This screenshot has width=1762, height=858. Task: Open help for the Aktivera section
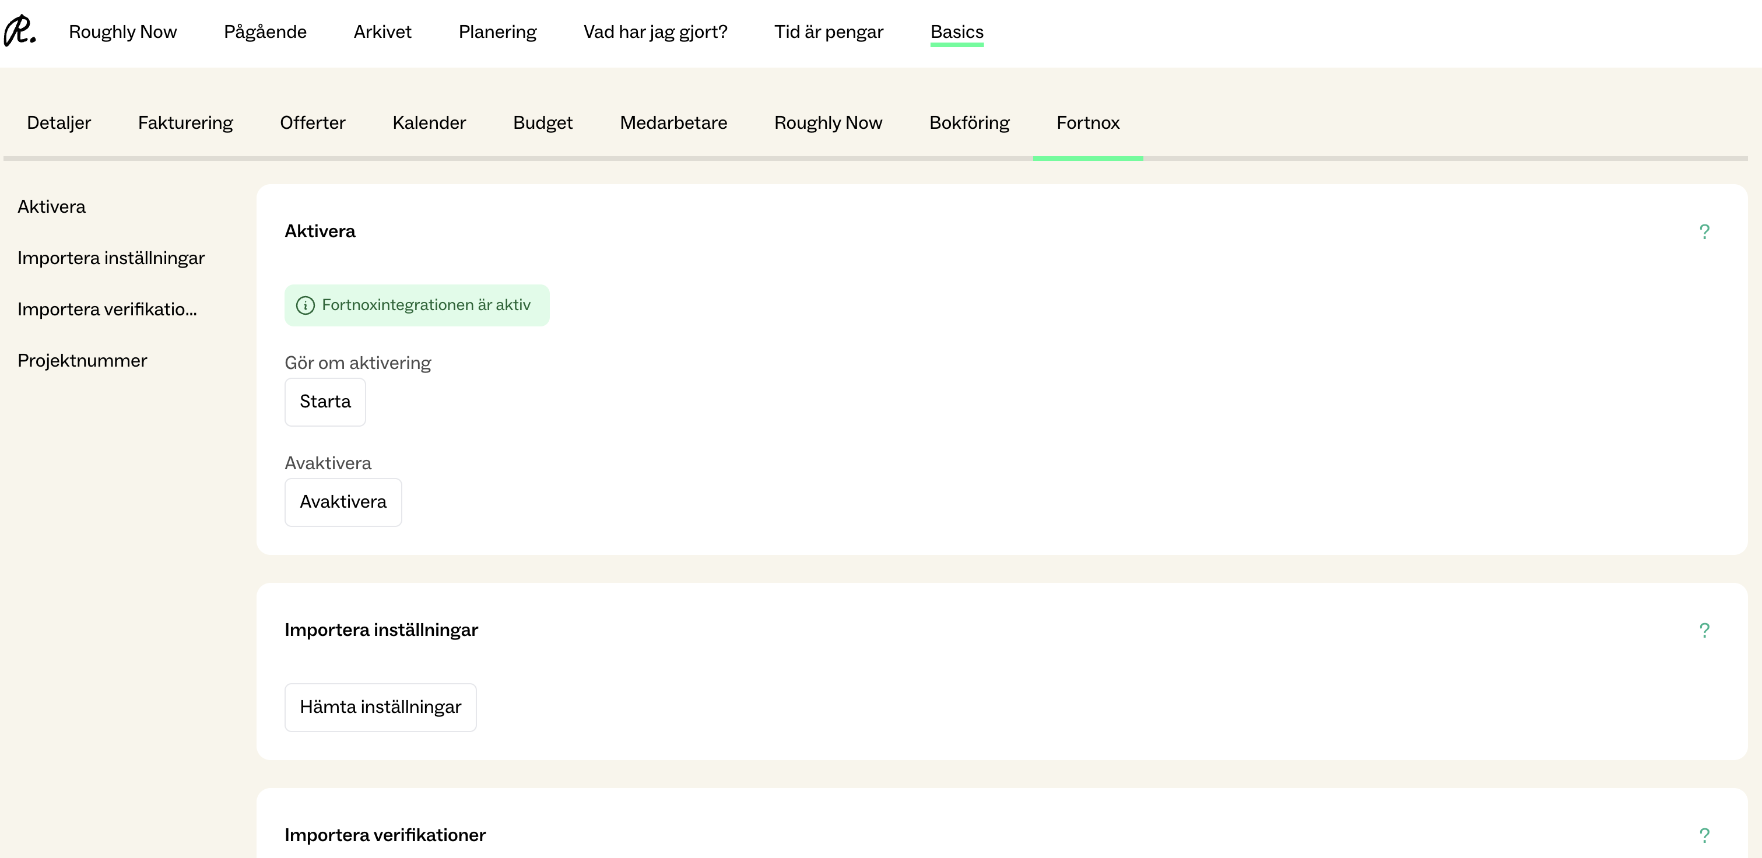[1704, 232]
